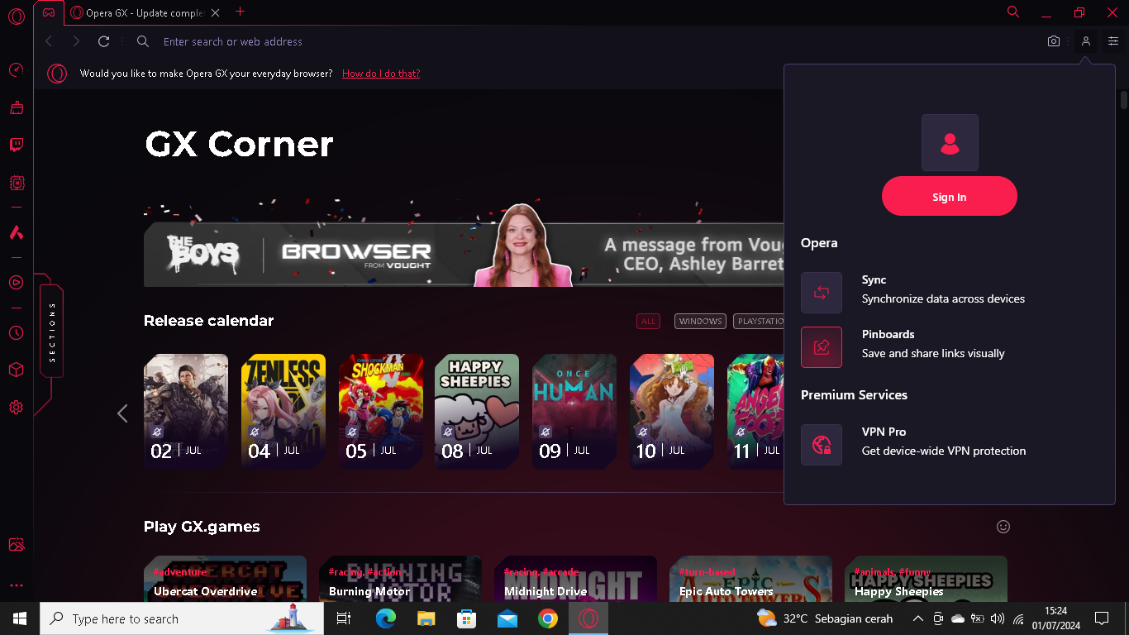Toggle notification bell on 08 JUL card
Viewport: 1129px width, 635px height.
click(x=449, y=432)
